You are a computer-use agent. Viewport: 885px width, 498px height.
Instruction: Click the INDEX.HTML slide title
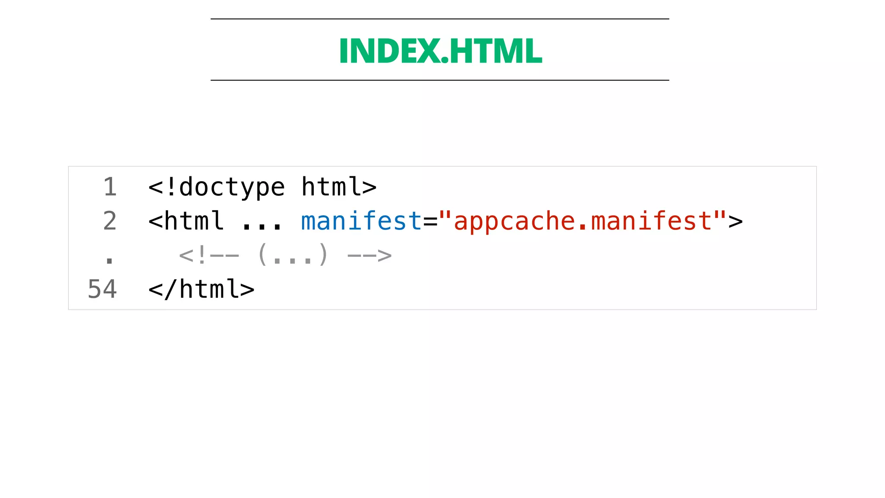440,51
